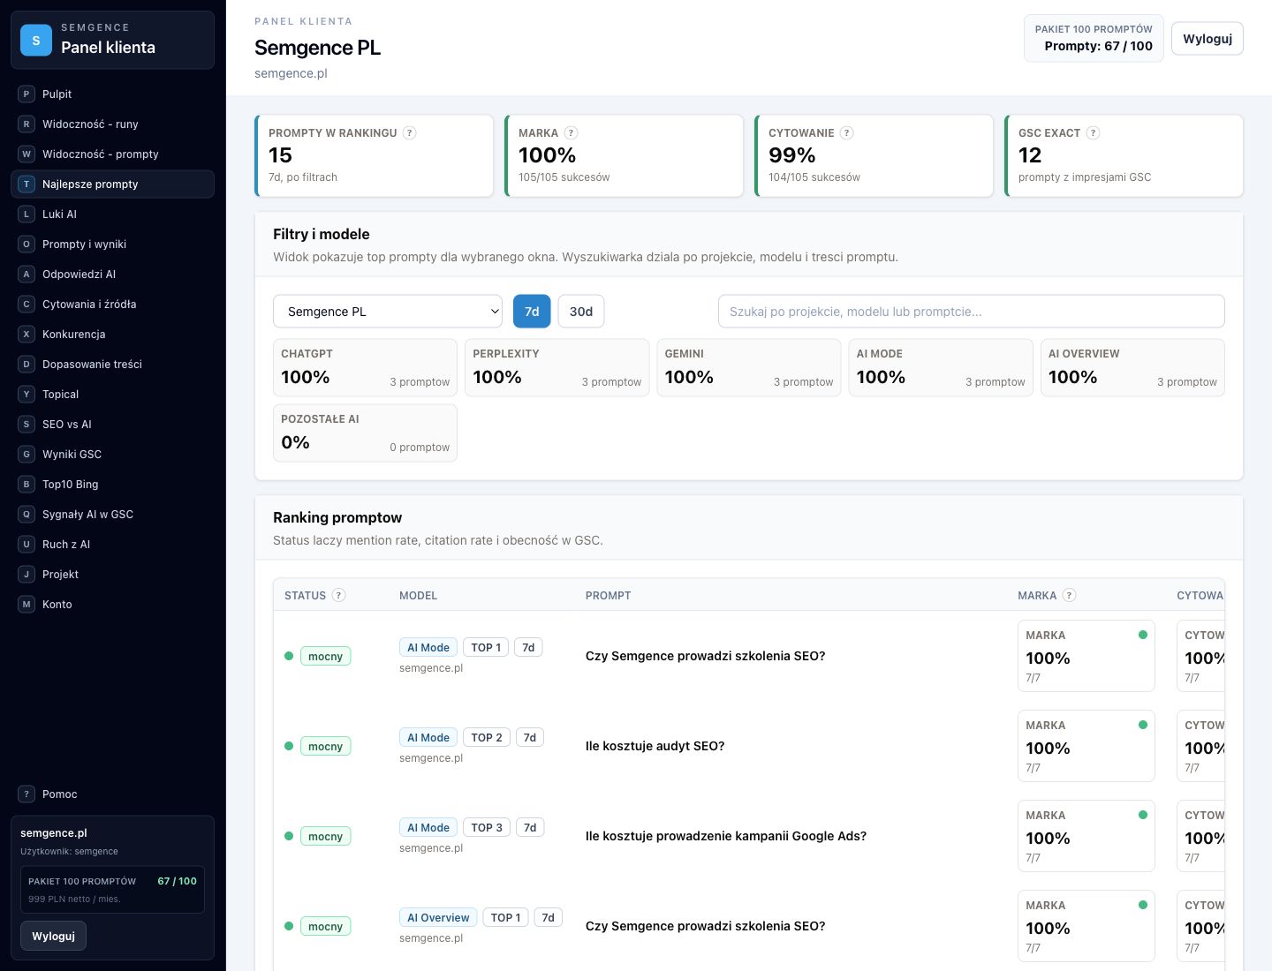Open the Semgence PL project dropdown

388,311
